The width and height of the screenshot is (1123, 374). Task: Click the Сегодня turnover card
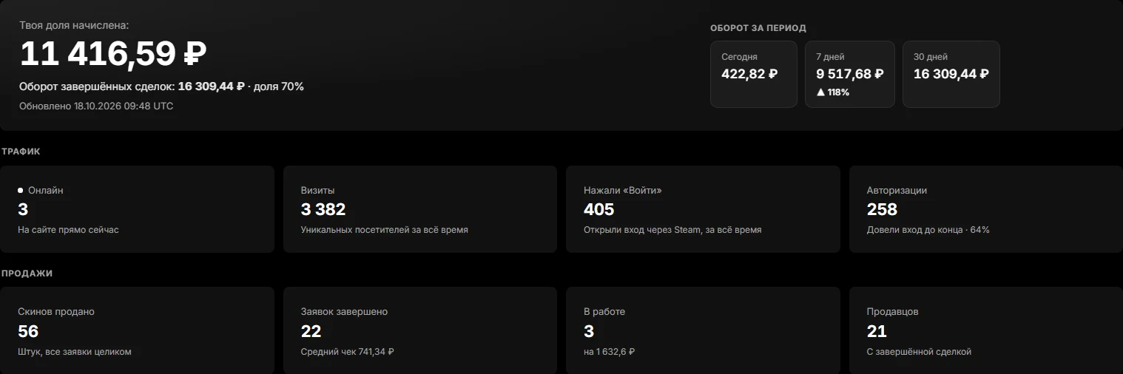click(x=753, y=74)
